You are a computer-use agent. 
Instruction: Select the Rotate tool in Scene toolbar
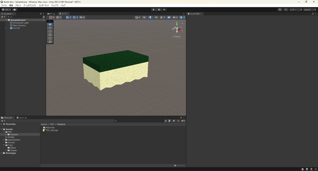coord(50,31)
